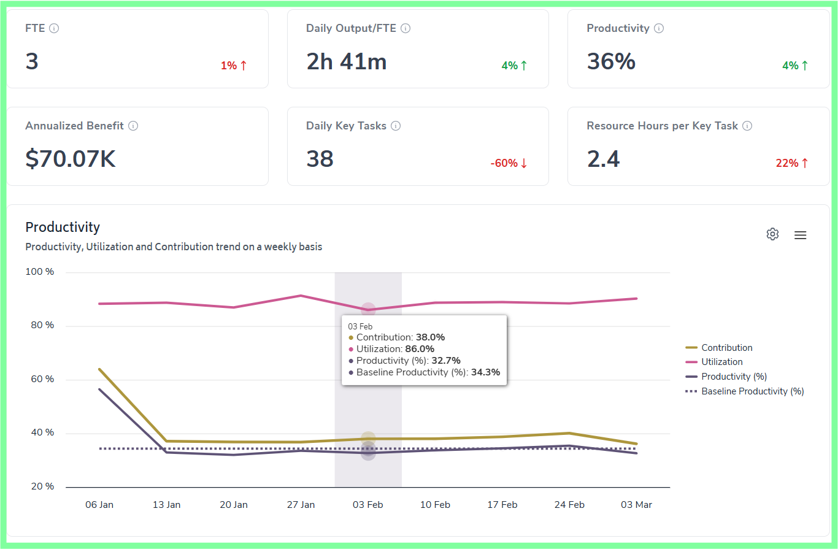The image size is (838, 549).
Task: Click the Contribution data point at 03 Feb
Action: coord(368,439)
